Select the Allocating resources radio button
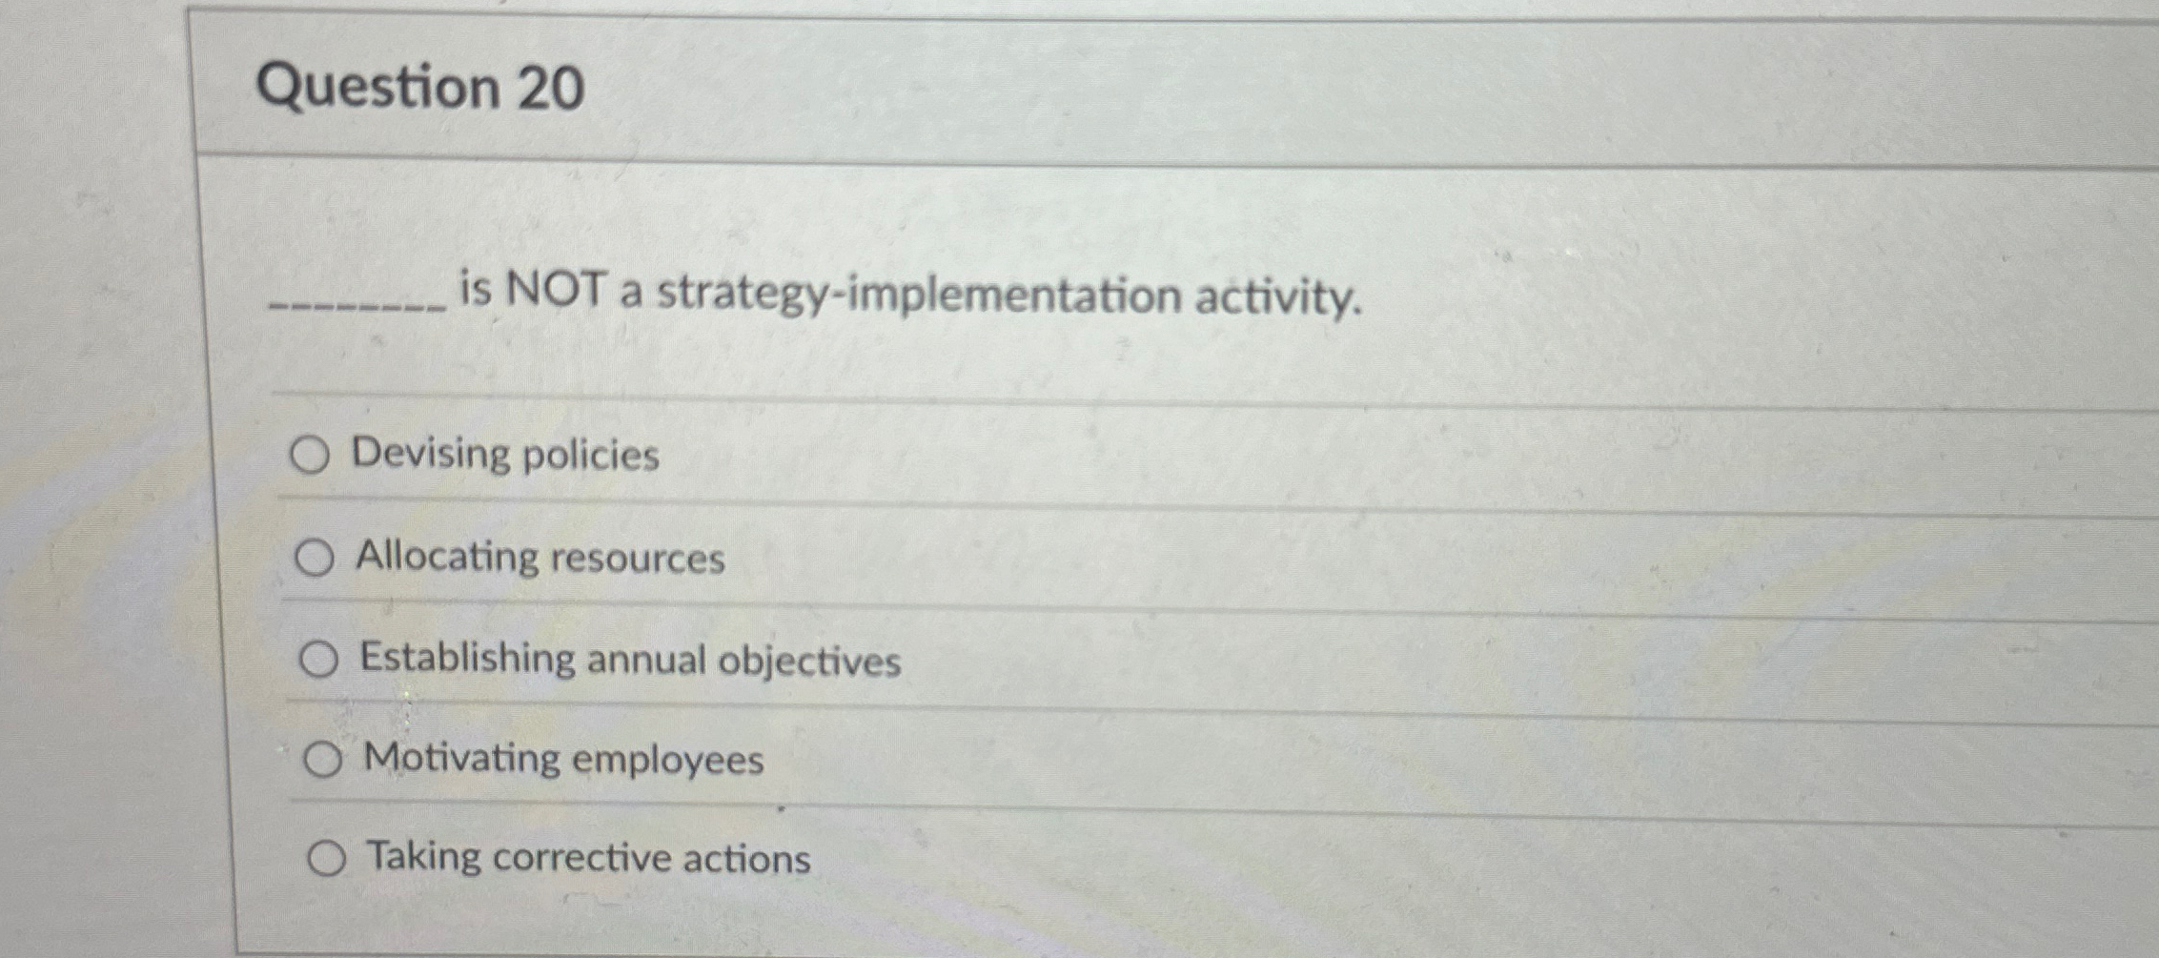The image size is (2159, 958). 318,558
